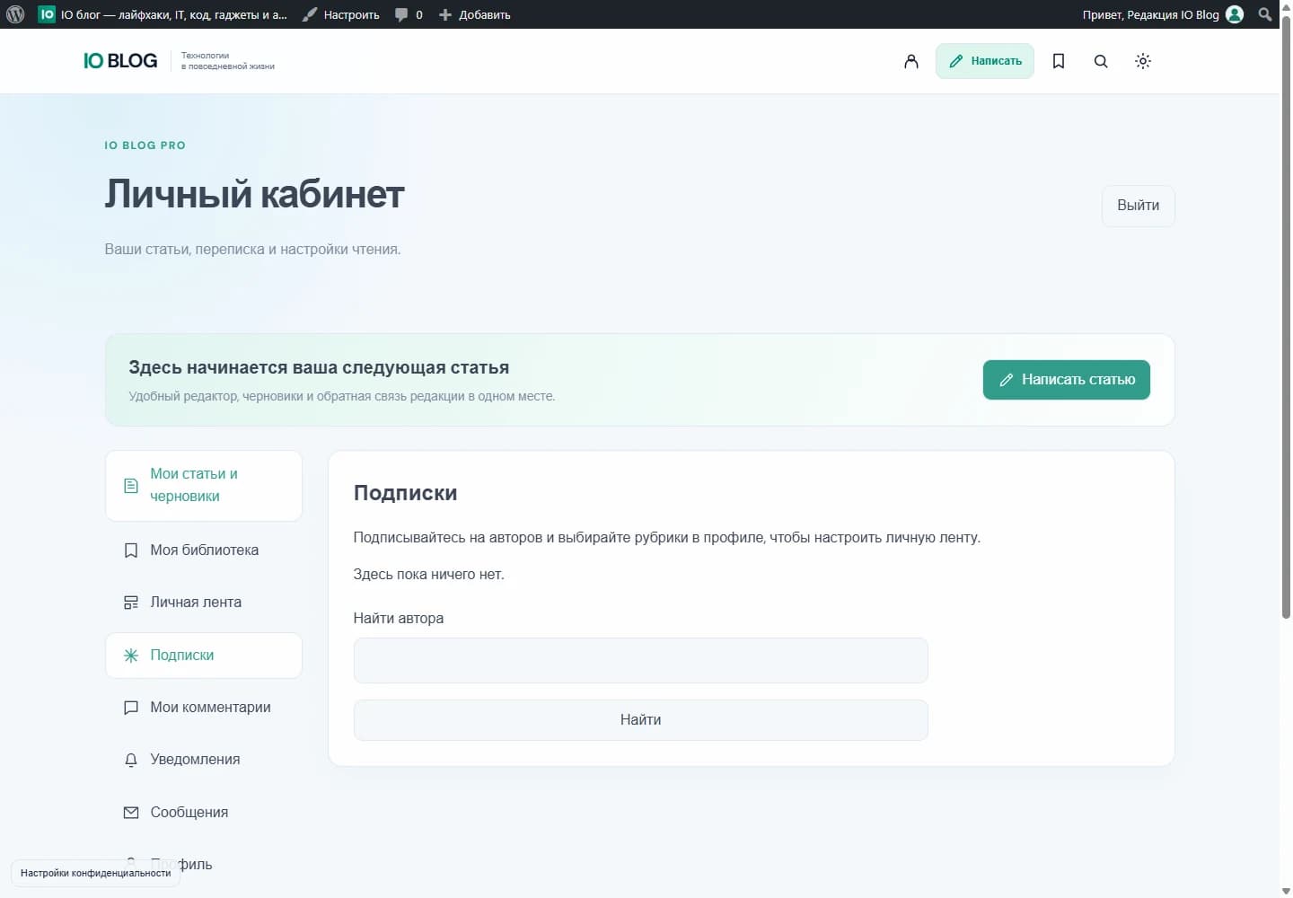Click document icon beside Мои статьи

(x=131, y=486)
